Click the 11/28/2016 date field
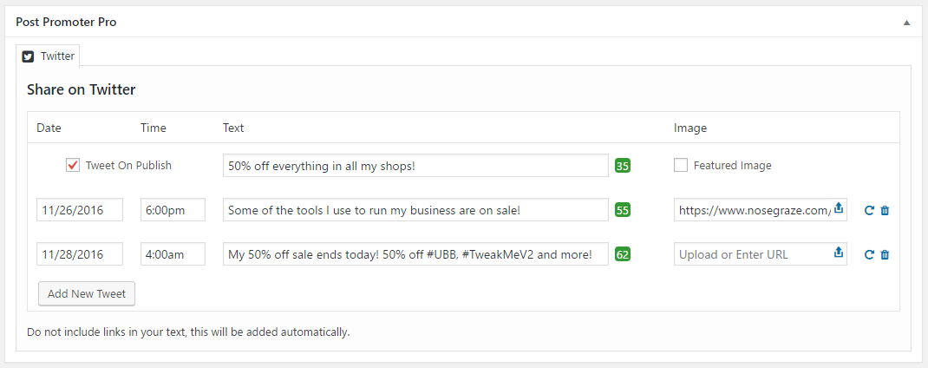The image size is (928, 368). pyautogui.click(x=80, y=254)
